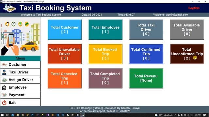
Task: Click the Customer people icon
Action: point(4,65)
